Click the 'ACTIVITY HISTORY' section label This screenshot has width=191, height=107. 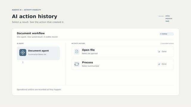click(78, 43)
